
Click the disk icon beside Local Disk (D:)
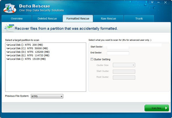pos(8,52)
